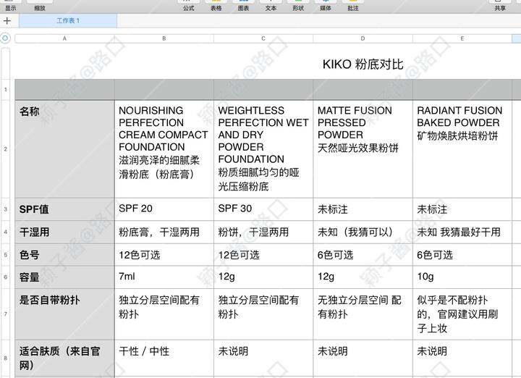This screenshot has width=521, height=378.
Task: Select row 3 header
Action: tap(5, 209)
